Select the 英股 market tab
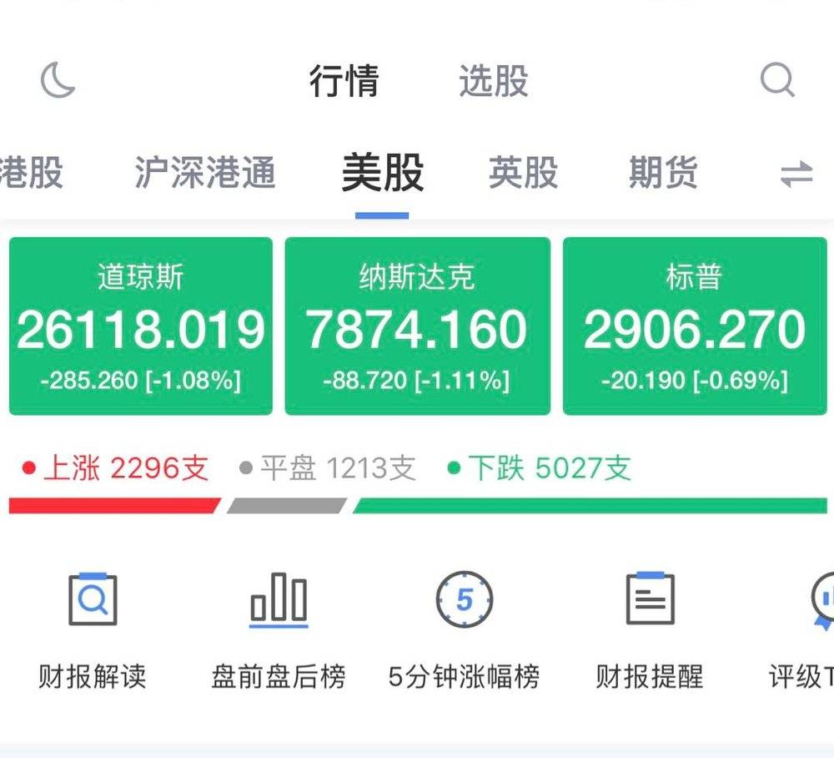Viewport: 834px width, 758px height. point(524,173)
